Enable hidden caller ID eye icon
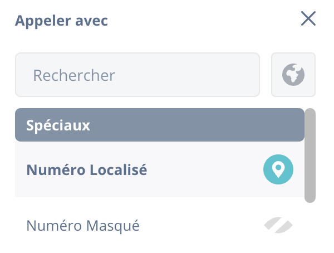This screenshot has width=334, height=253. click(278, 225)
